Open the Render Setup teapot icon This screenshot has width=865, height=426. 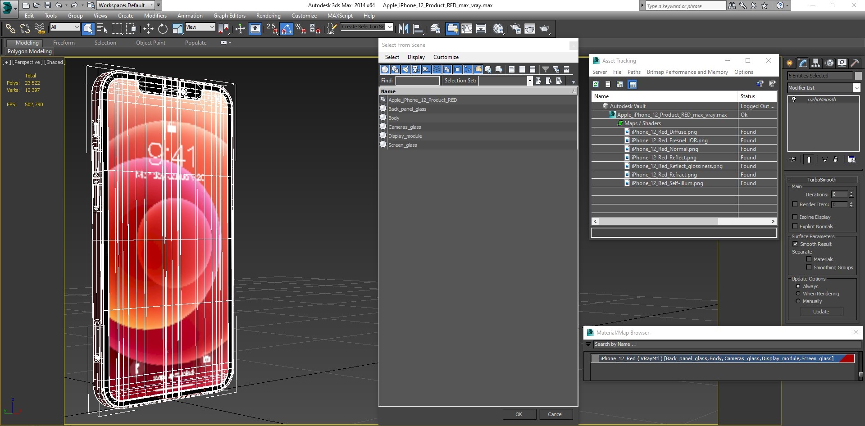coord(515,29)
